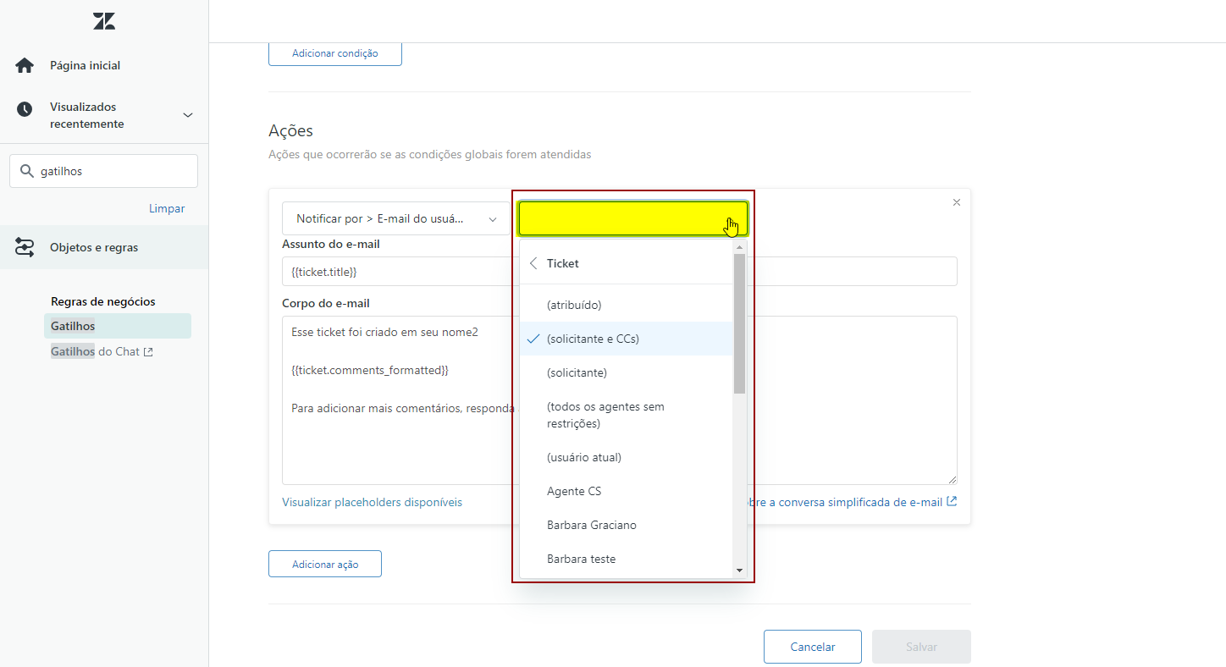Open Visualizar placeholders disponíveis link

(x=372, y=502)
